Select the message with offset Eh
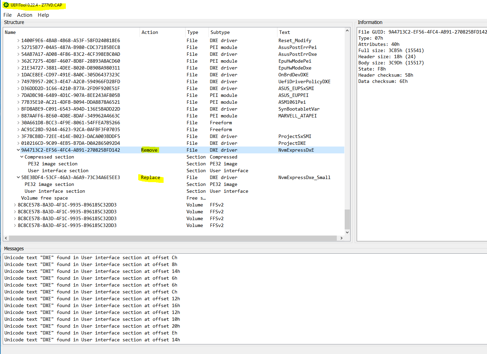 click(x=91, y=333)
